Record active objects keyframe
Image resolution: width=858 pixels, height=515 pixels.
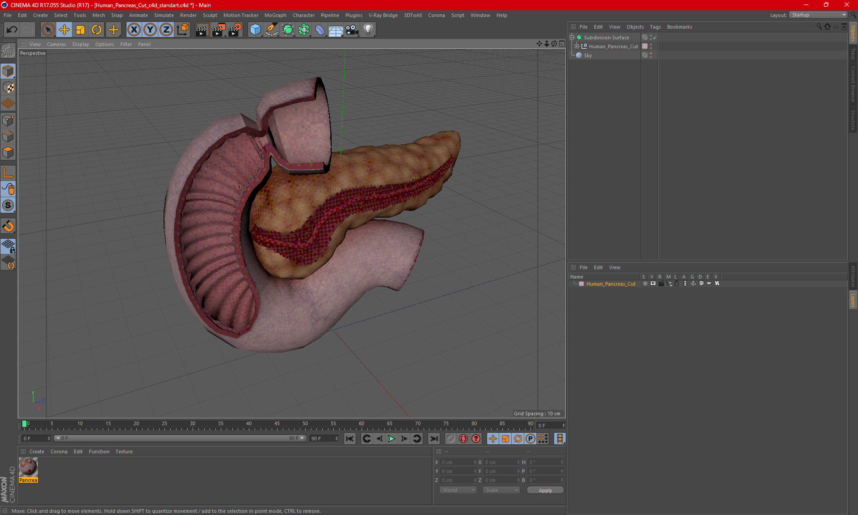click(x=450, y=439)
